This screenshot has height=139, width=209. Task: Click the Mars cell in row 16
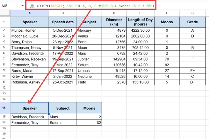(x=63, y=117)
